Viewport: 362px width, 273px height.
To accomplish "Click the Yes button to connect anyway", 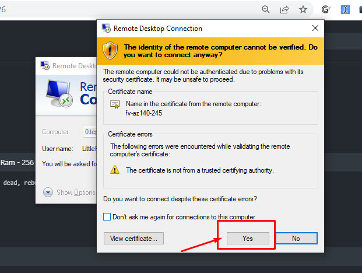I will (x=248, y=238).
